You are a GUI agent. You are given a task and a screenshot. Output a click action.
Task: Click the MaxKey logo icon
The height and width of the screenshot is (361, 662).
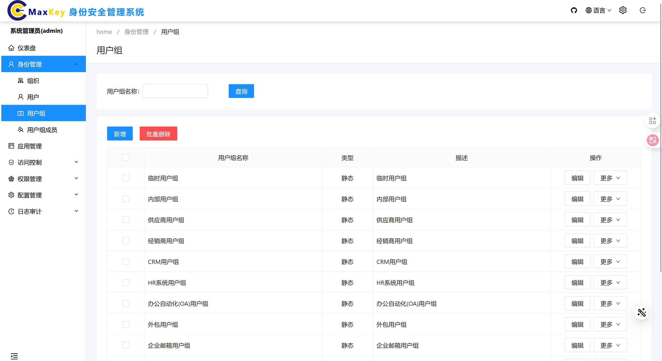click(17, 11)
